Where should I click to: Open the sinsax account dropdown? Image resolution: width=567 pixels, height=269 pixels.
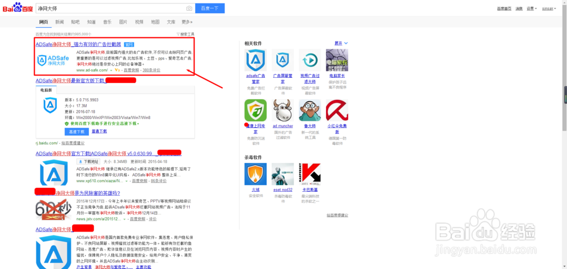click(x=549, y=9)
